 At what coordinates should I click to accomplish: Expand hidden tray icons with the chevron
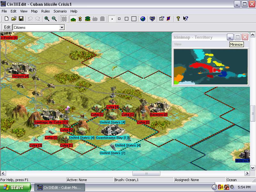click(214, 187)
